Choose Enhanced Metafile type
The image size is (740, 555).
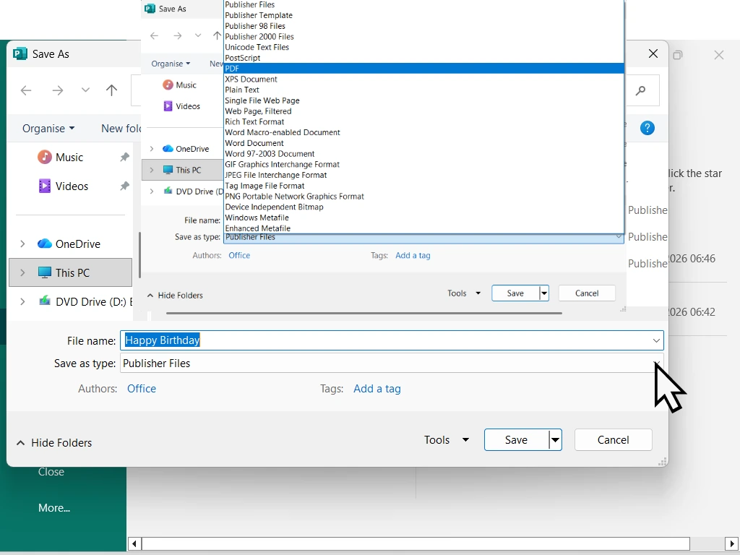coord(423,228)
